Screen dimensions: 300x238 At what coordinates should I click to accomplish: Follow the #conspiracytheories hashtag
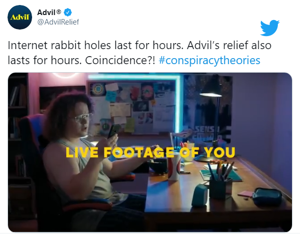[x=209, y=61]
